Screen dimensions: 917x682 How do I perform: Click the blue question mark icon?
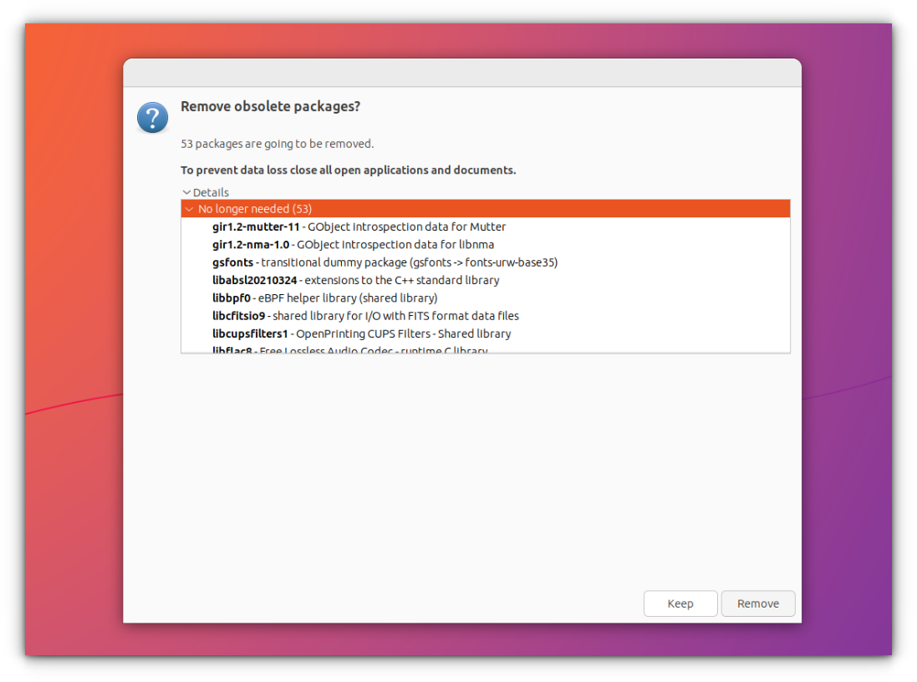[153, 118]
